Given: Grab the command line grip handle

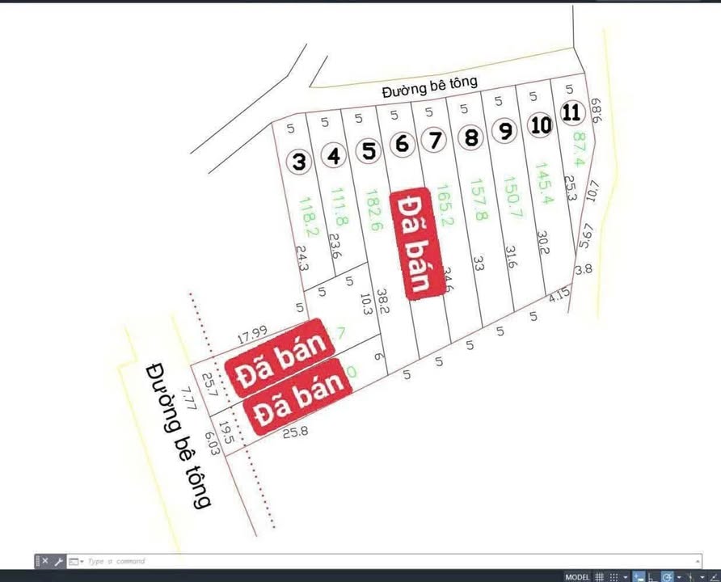Looking at the screenshot, I should [37, 561].
